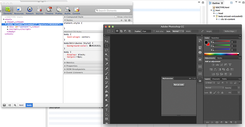Click the body breadcrumb

coord(29,105)
